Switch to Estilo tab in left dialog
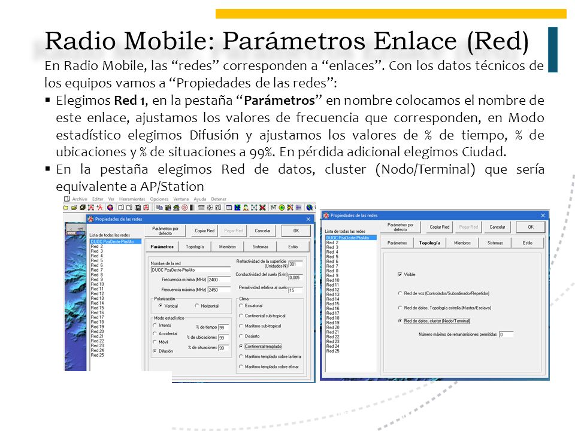 coord(293,247)
